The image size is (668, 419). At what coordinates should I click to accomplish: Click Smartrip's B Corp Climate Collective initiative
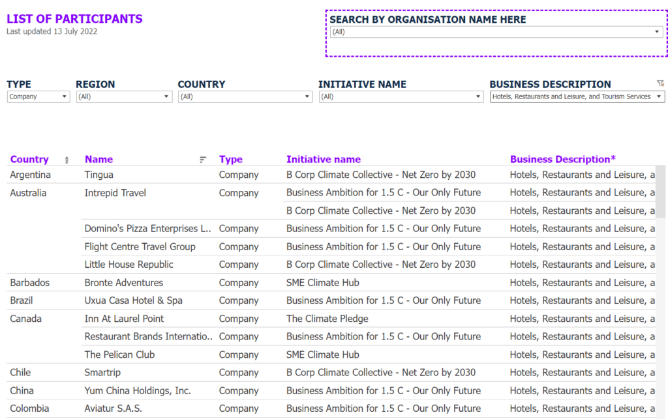381,373
